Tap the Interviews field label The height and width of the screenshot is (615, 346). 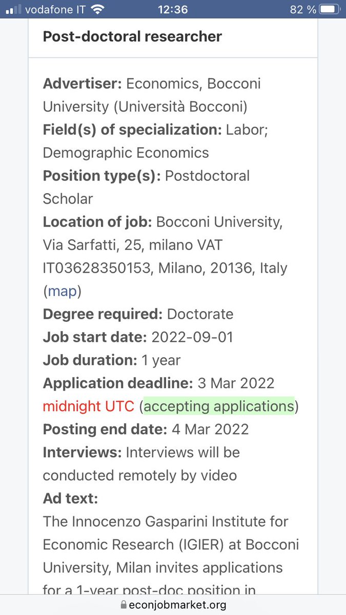(82, 453)
